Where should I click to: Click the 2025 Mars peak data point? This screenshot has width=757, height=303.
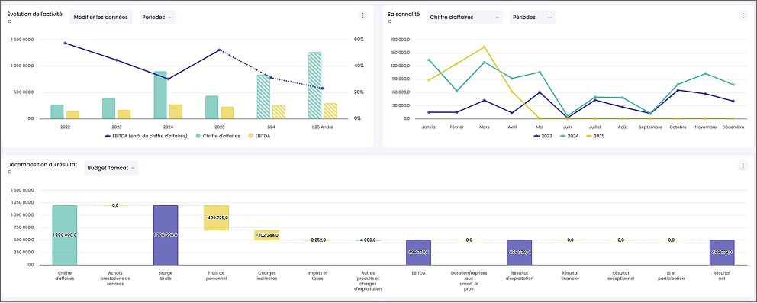tap(485, 47)
